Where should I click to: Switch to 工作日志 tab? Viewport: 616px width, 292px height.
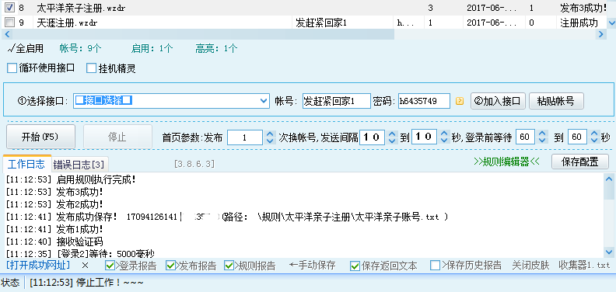26,164
